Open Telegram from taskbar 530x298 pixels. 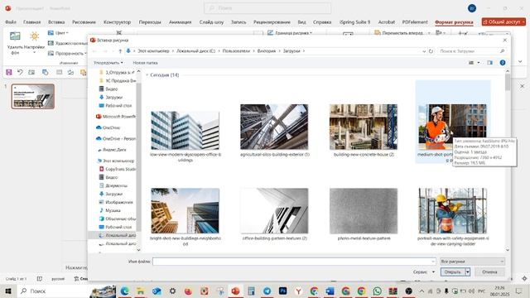click(x=267, y=291)
